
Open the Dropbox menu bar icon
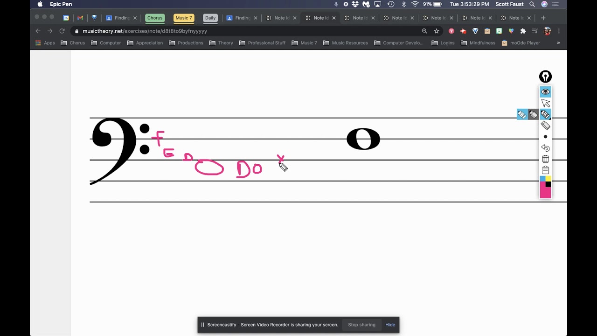tap(355, 4)
